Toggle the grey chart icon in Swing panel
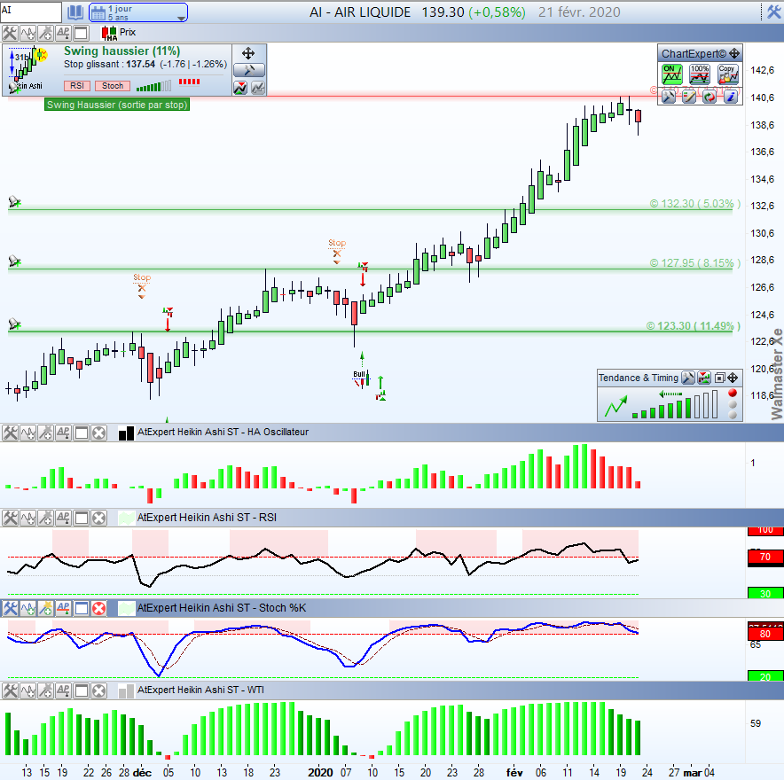Screen dimensions: 784x780 258,88
